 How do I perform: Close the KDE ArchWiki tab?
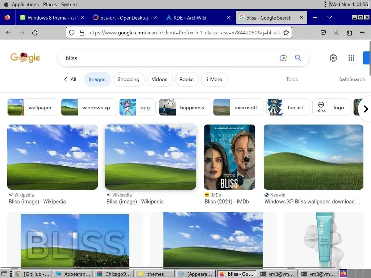pos(229,17)
